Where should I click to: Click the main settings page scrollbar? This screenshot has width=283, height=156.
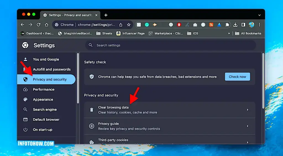(263, 81)
